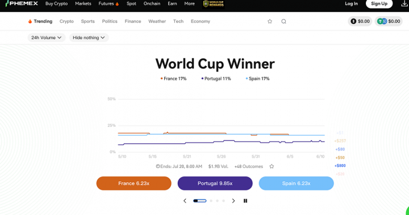Viewport: 409px width, 215px height.
Task: Go to next carousel slide
Action: click(x=233, y=201)
